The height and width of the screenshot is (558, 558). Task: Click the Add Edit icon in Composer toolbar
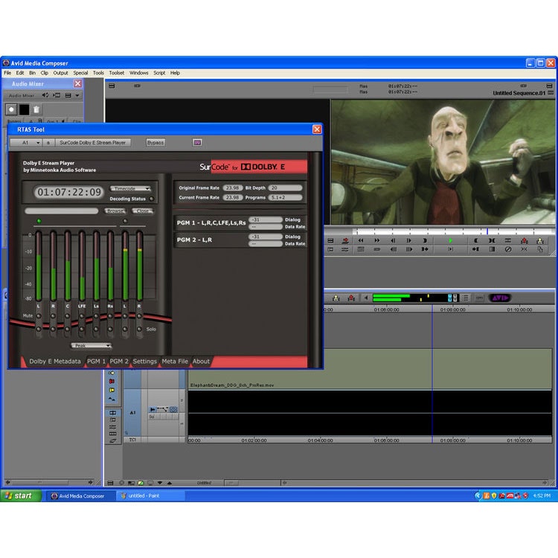point(508,241)
